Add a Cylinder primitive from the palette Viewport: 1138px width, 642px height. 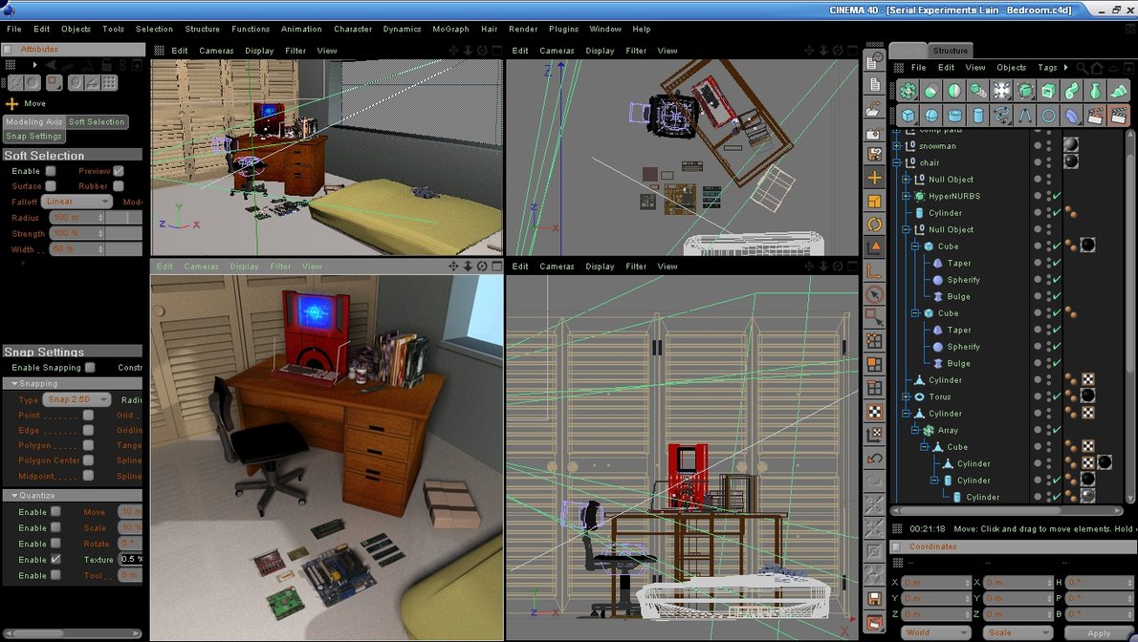(977, 116)
